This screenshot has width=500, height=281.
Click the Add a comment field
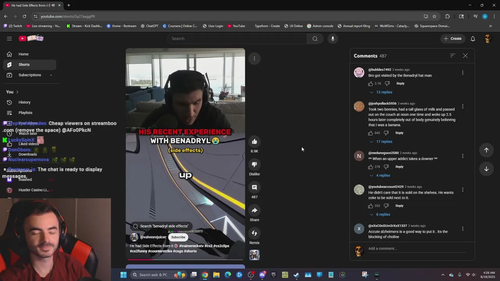[x=418, y=249]
